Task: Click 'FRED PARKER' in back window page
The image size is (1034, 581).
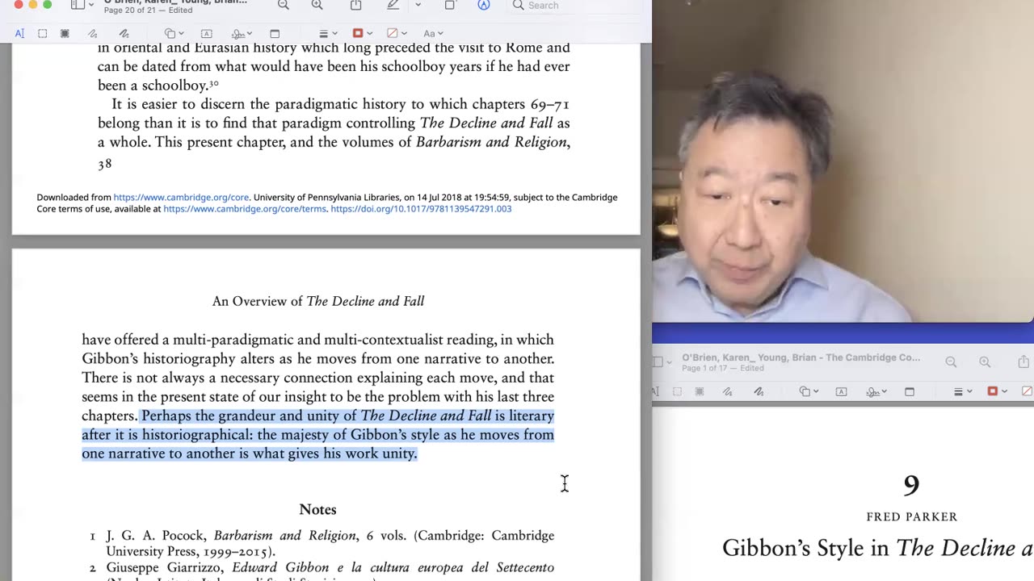Action: pyautogui.click(x=912, y=516)
